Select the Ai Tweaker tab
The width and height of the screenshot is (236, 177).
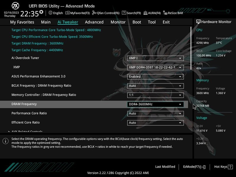tap(68, 22)
